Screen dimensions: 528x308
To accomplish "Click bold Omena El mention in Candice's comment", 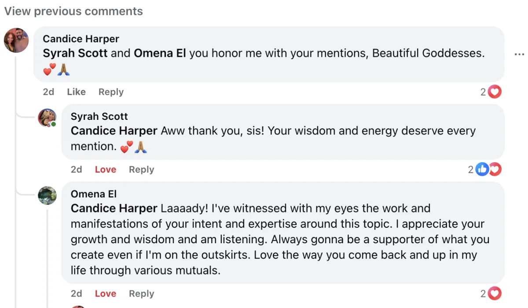I will pyautogui.click(x=160, y=53).
